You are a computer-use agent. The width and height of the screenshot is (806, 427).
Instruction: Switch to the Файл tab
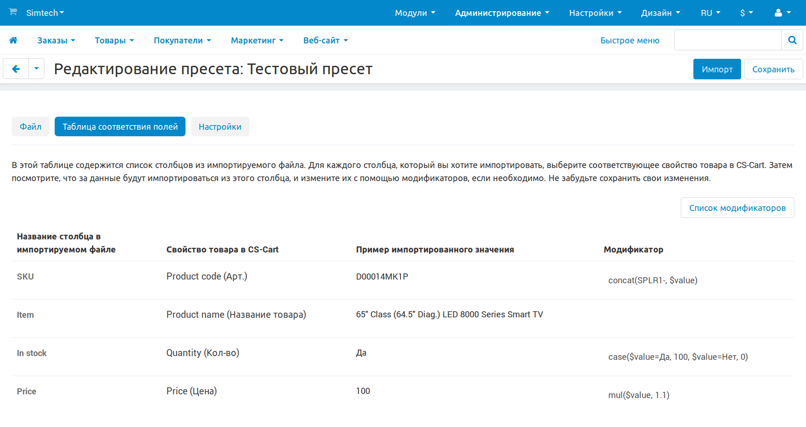pos(30,126)
